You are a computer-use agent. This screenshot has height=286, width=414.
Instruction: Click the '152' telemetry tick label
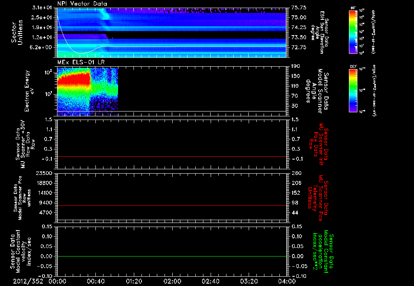click(x=296, y=193)
